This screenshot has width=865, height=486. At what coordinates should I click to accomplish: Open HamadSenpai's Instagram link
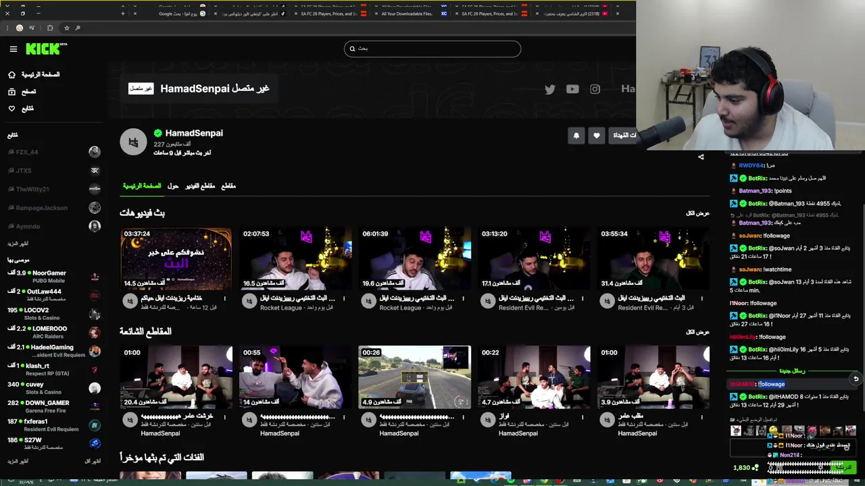[595, 89]
